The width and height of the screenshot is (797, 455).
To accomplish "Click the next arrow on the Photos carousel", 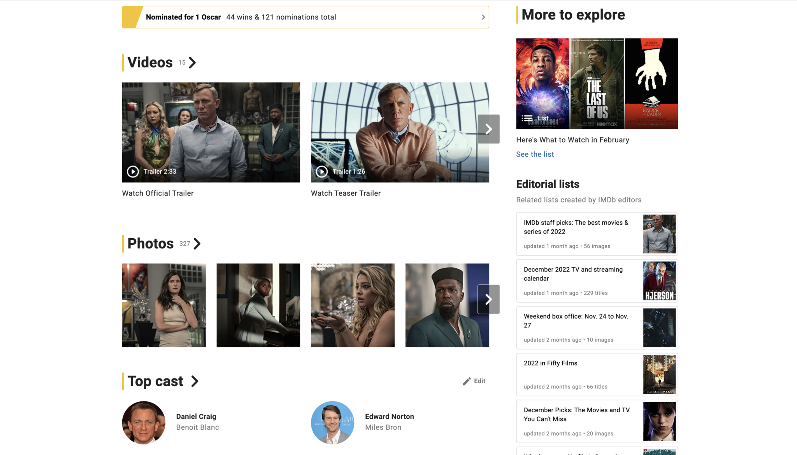I will 489,299.
